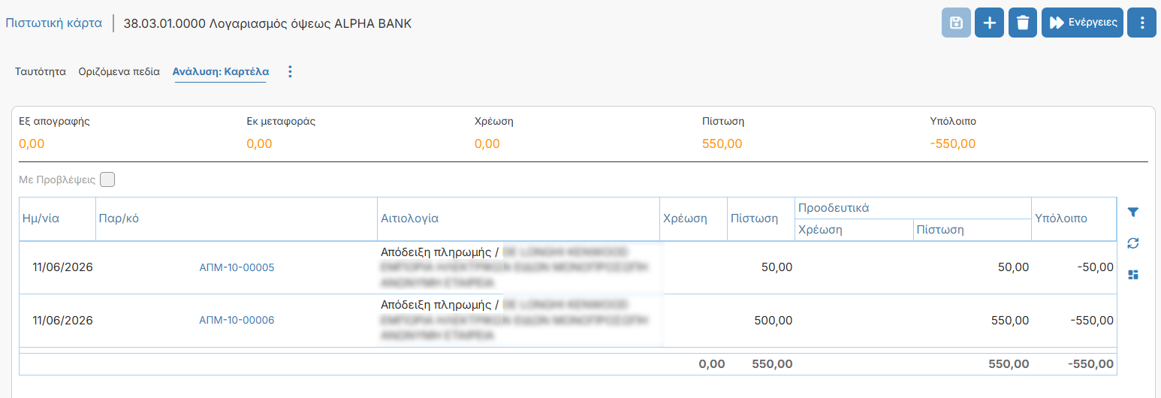
Task: Switch to Οριζόμενα πεδία tab
Action: click(x=119, y=72)
